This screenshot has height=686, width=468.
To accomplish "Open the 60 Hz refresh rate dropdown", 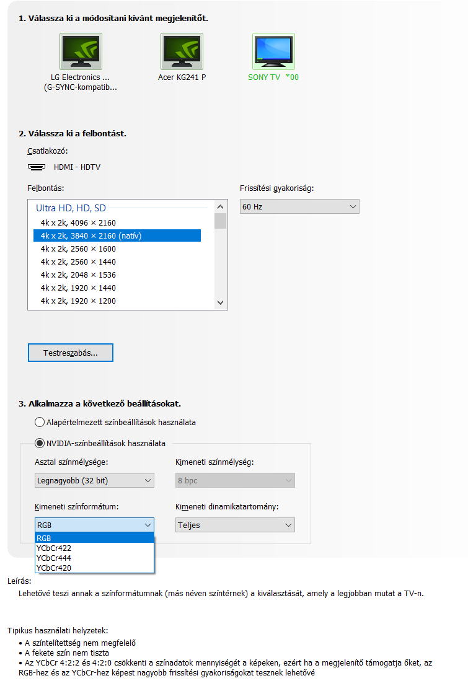I will tap(299, 206).
